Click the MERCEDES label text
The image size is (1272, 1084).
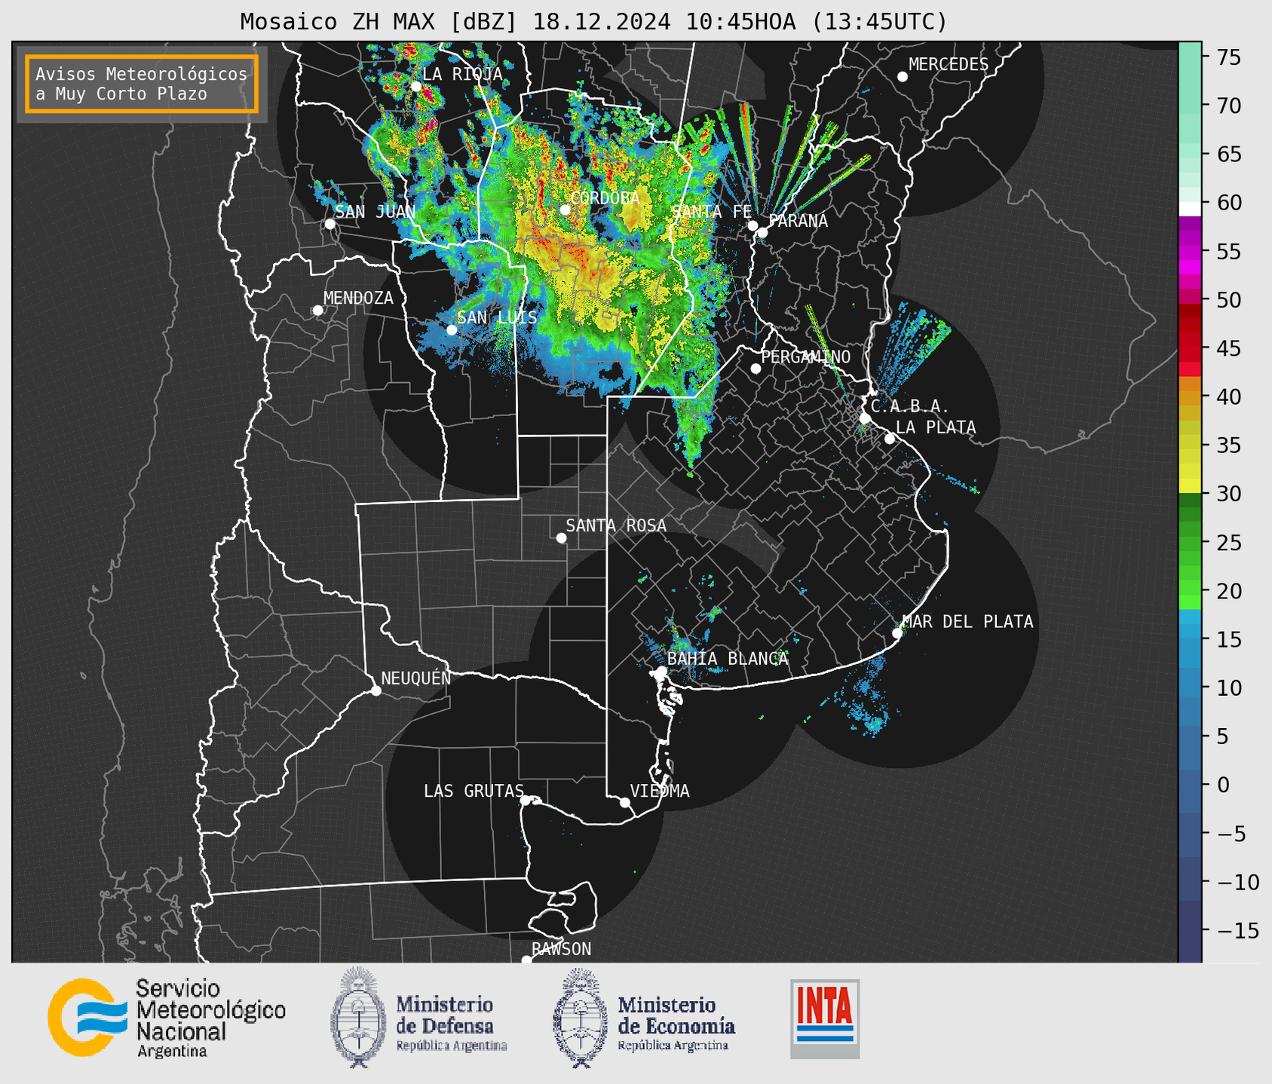pos(949,65)
